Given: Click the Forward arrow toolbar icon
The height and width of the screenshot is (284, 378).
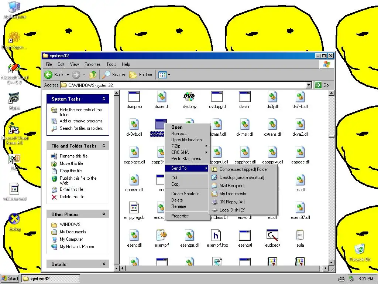Looking at the screenshot, I should coord(76,75).
